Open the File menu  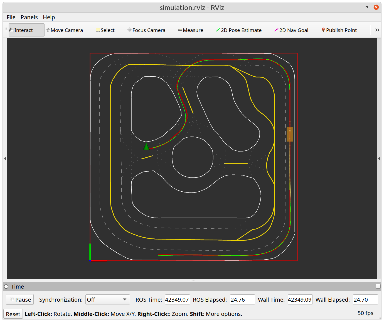point(11,17)
